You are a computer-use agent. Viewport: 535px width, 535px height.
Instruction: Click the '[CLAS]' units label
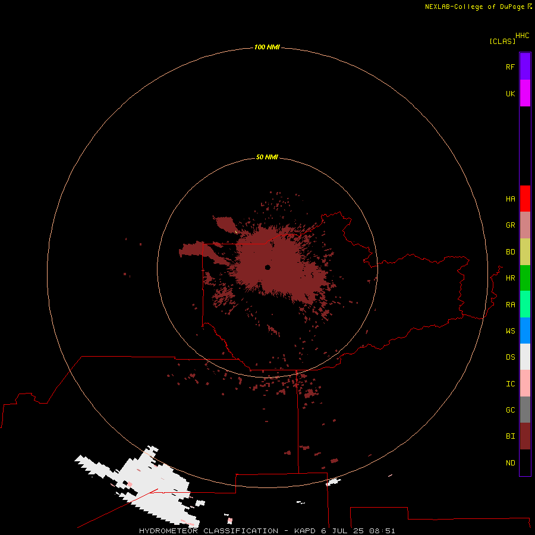[502, 41]
